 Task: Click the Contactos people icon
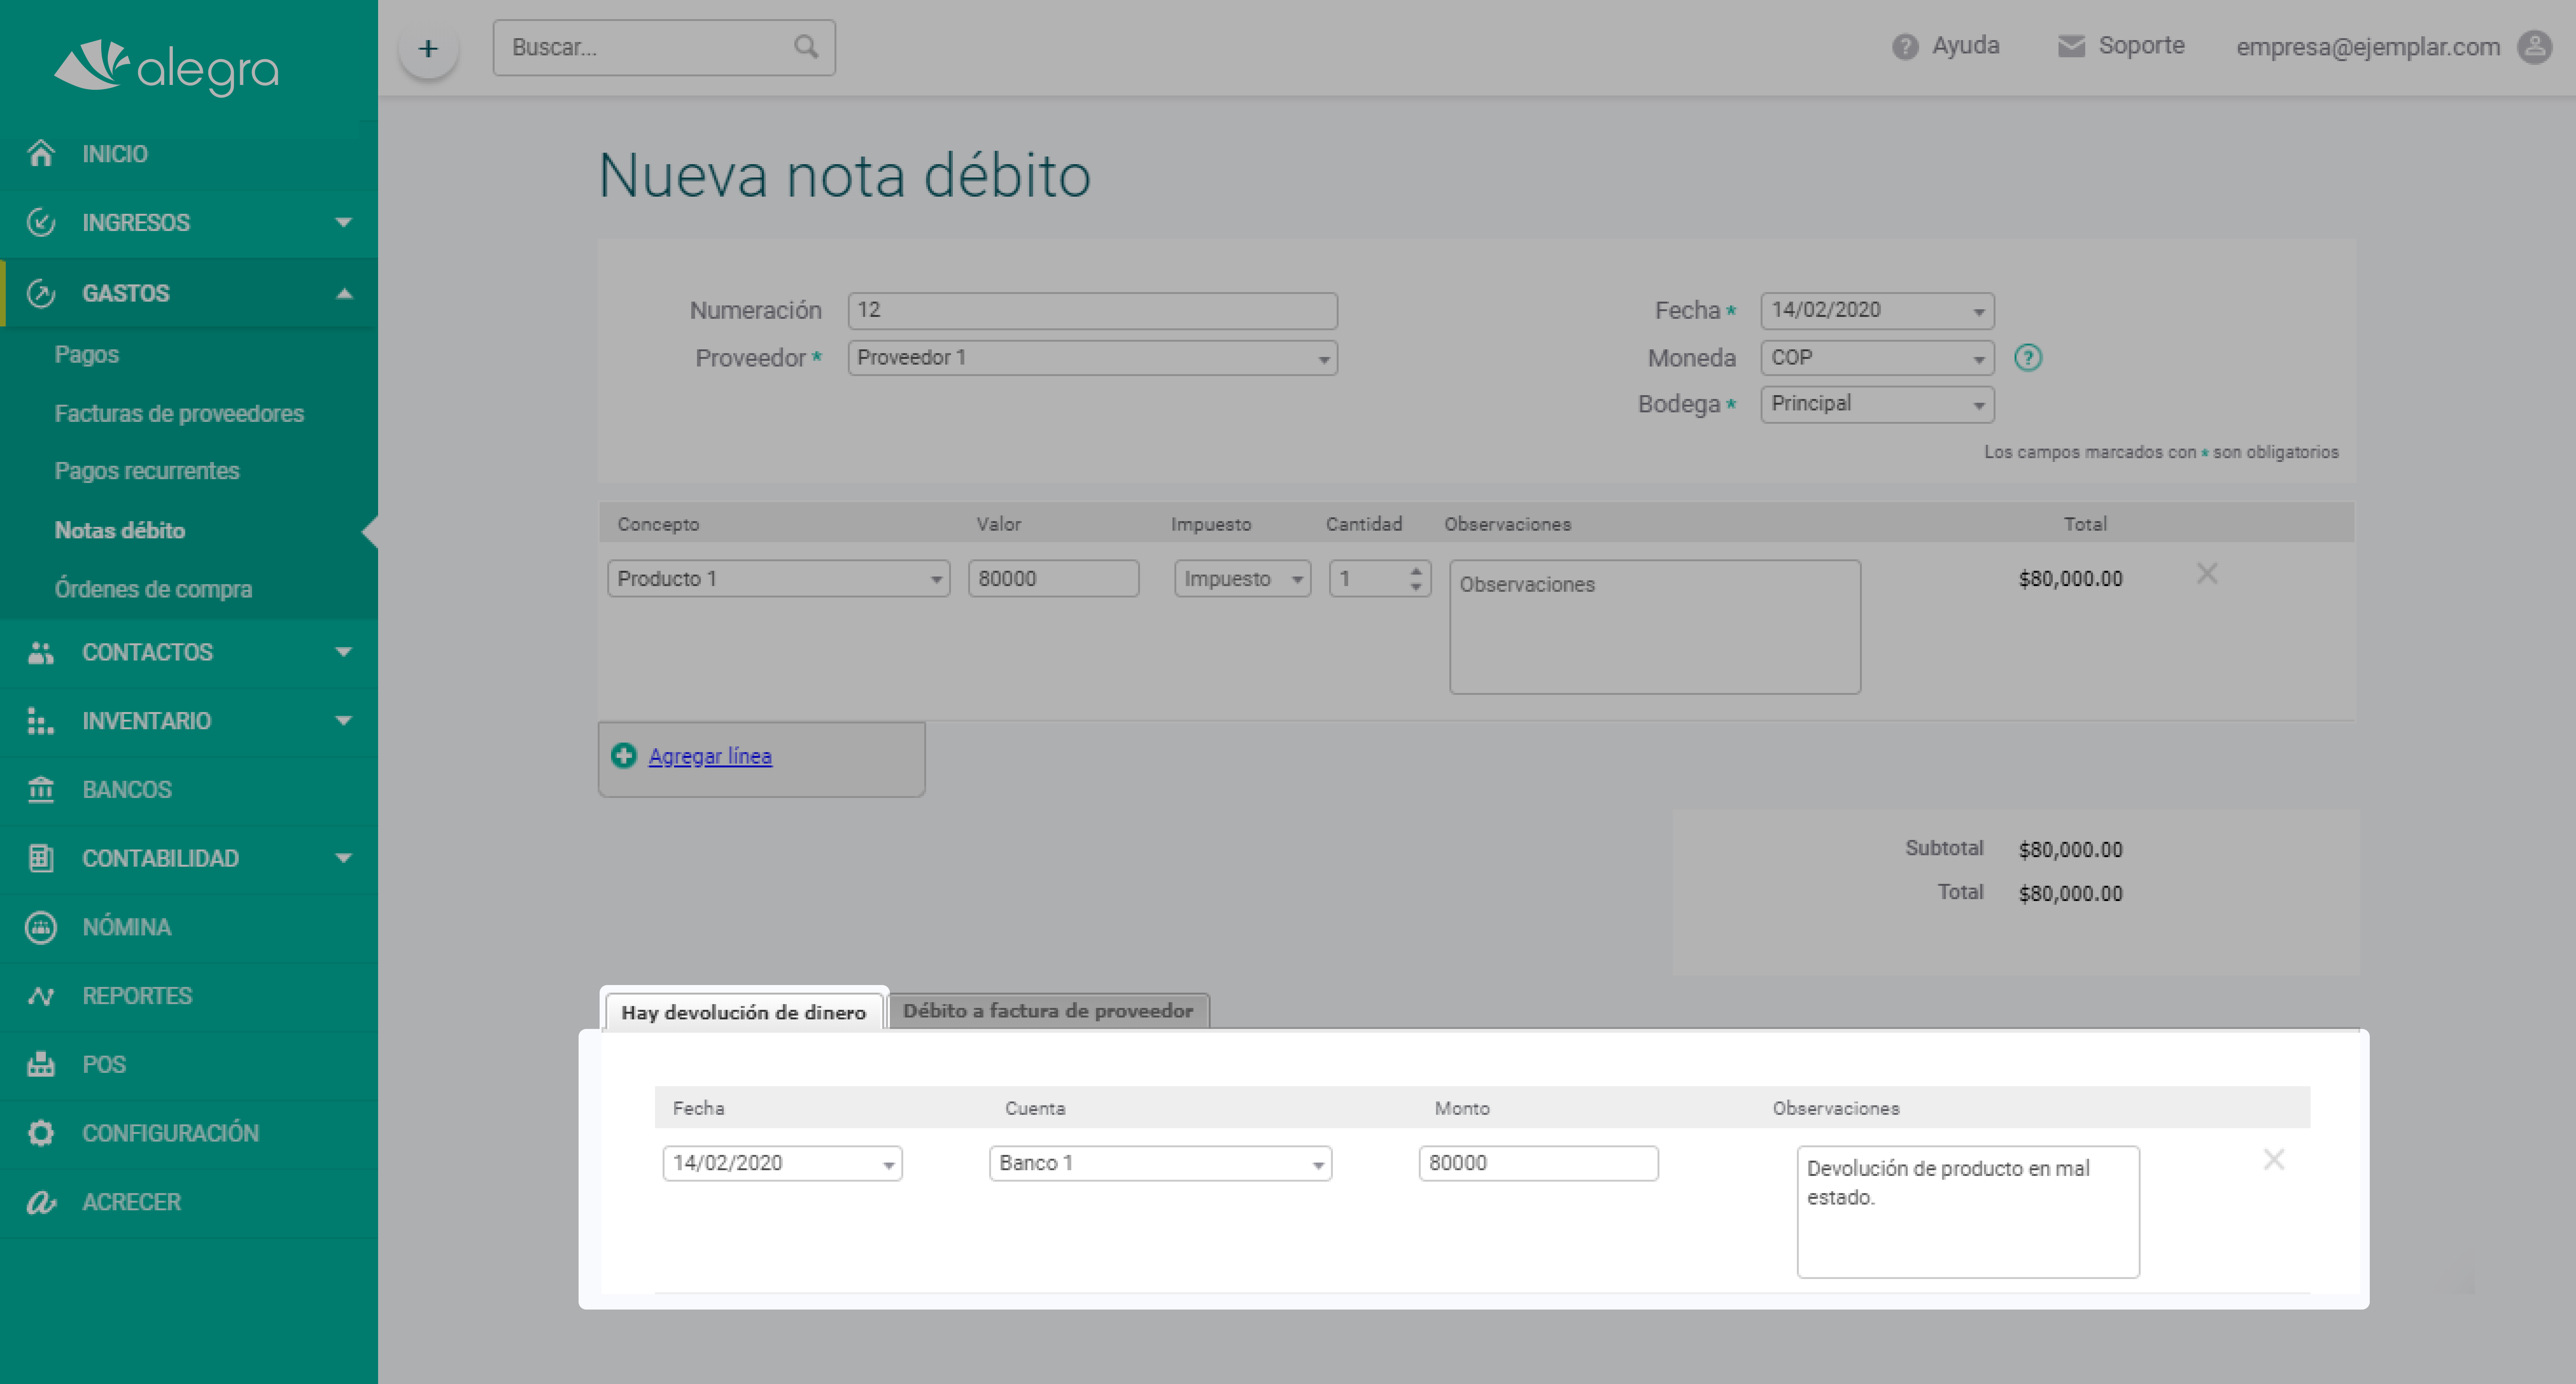[x=41, y=652]
